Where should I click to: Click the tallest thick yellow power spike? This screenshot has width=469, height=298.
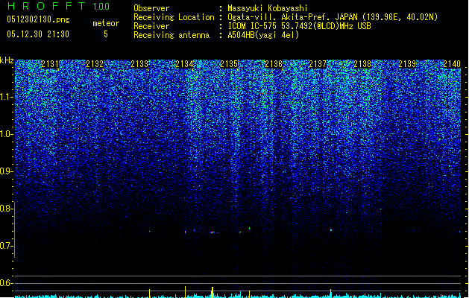point(213,292)
